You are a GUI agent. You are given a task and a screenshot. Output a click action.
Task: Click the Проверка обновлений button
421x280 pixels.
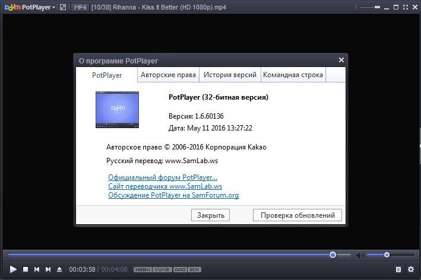(x=297, y=215)
